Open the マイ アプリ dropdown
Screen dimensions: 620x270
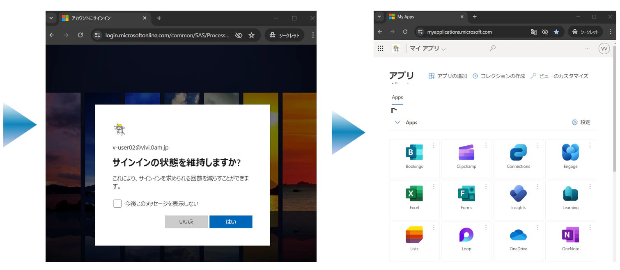427,48
